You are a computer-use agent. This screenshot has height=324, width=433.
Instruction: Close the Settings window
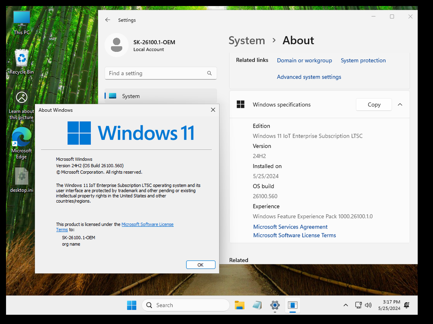pos(410,17)
